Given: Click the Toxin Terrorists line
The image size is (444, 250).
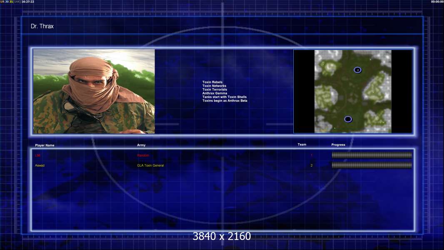Looking at the screenshot, I should (x=215, y=90).
